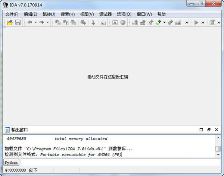Image resolution: width=224 pixels, height=176 pixels.
Task: Click binoculars text search icon
Action: tap(66, 22)
